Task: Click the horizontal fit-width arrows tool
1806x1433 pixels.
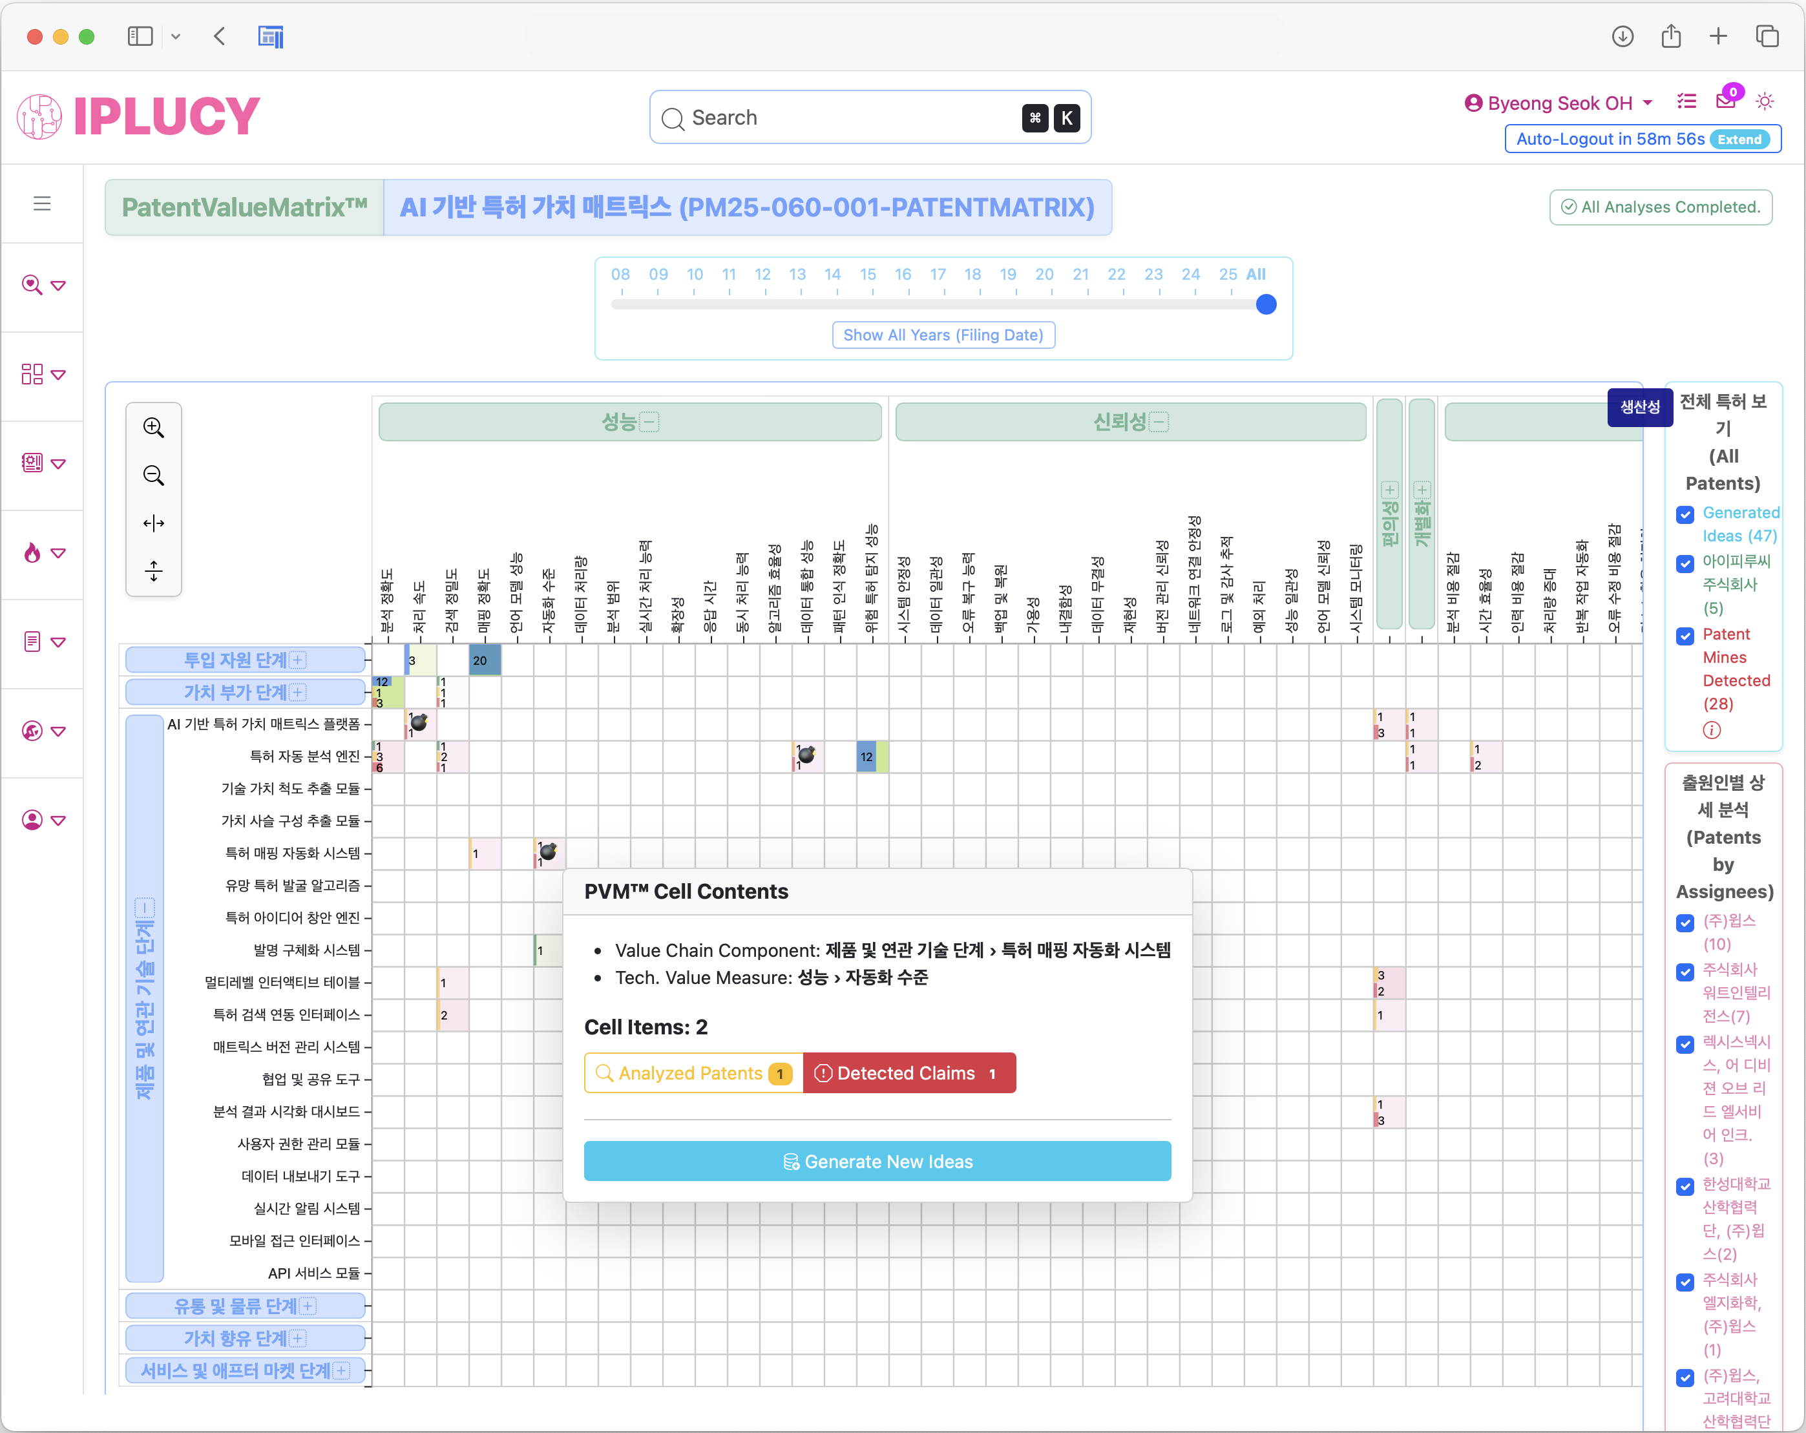Action: 153,523
